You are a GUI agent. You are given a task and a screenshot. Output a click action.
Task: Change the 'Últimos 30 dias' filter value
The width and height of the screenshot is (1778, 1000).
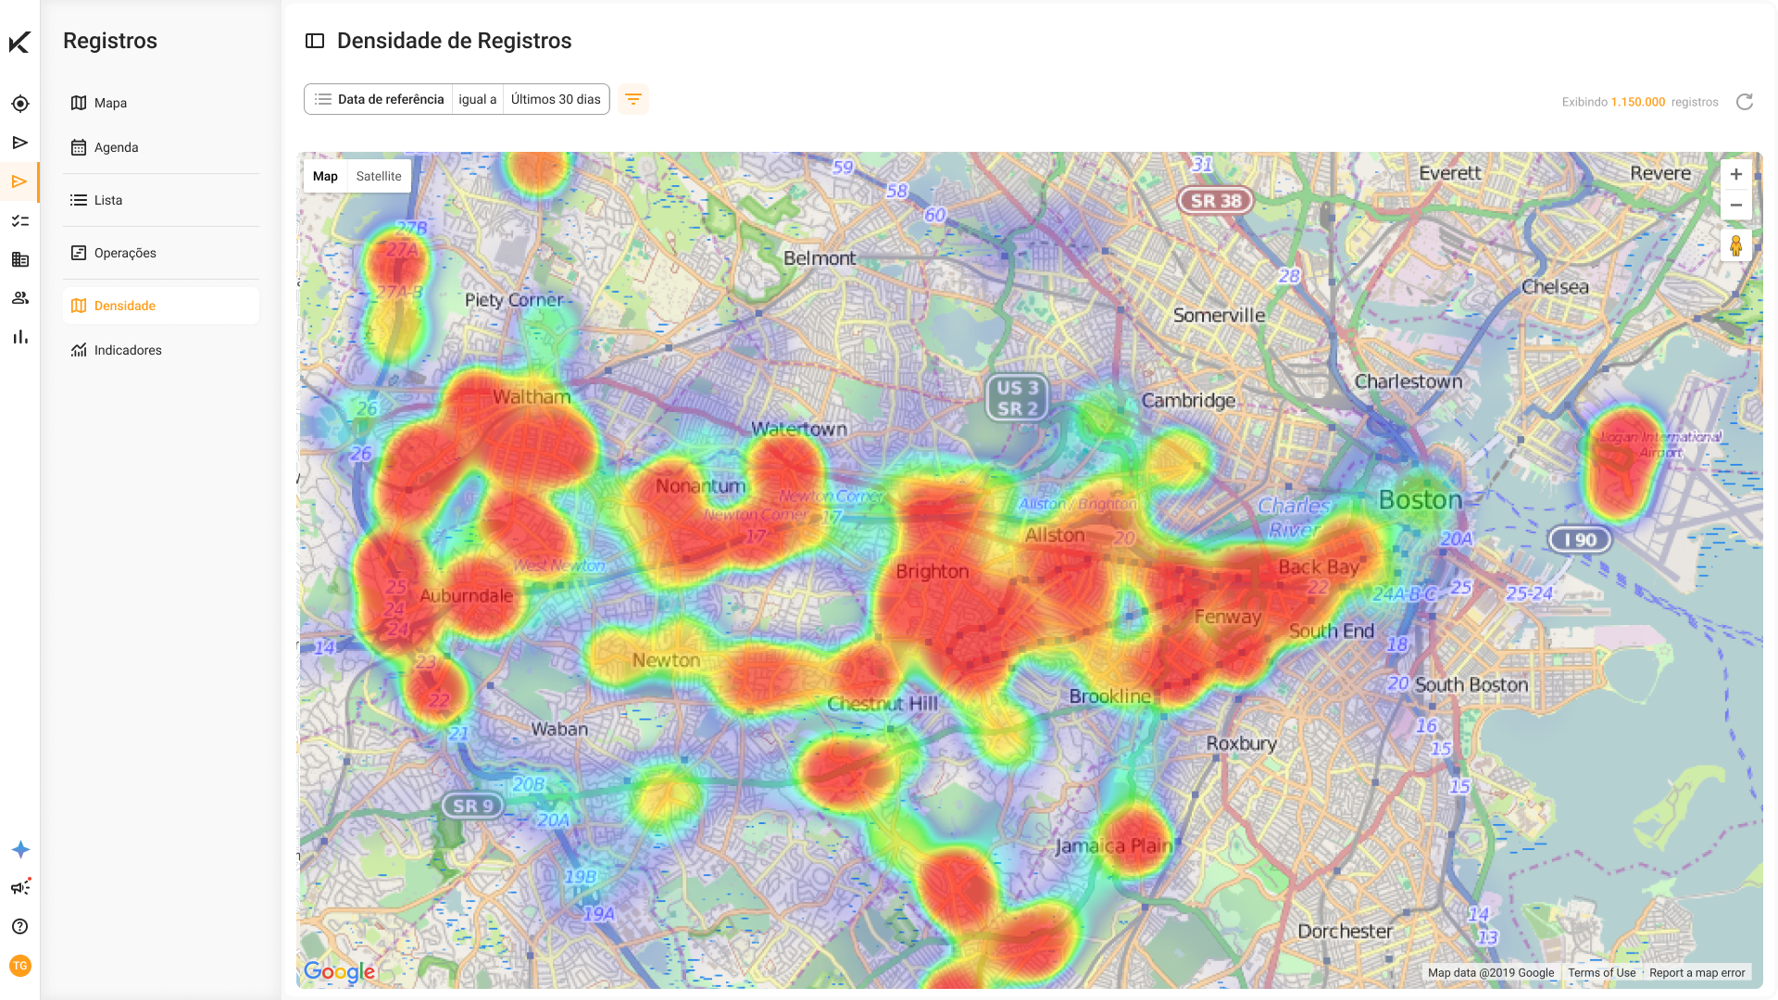(556, 99)
